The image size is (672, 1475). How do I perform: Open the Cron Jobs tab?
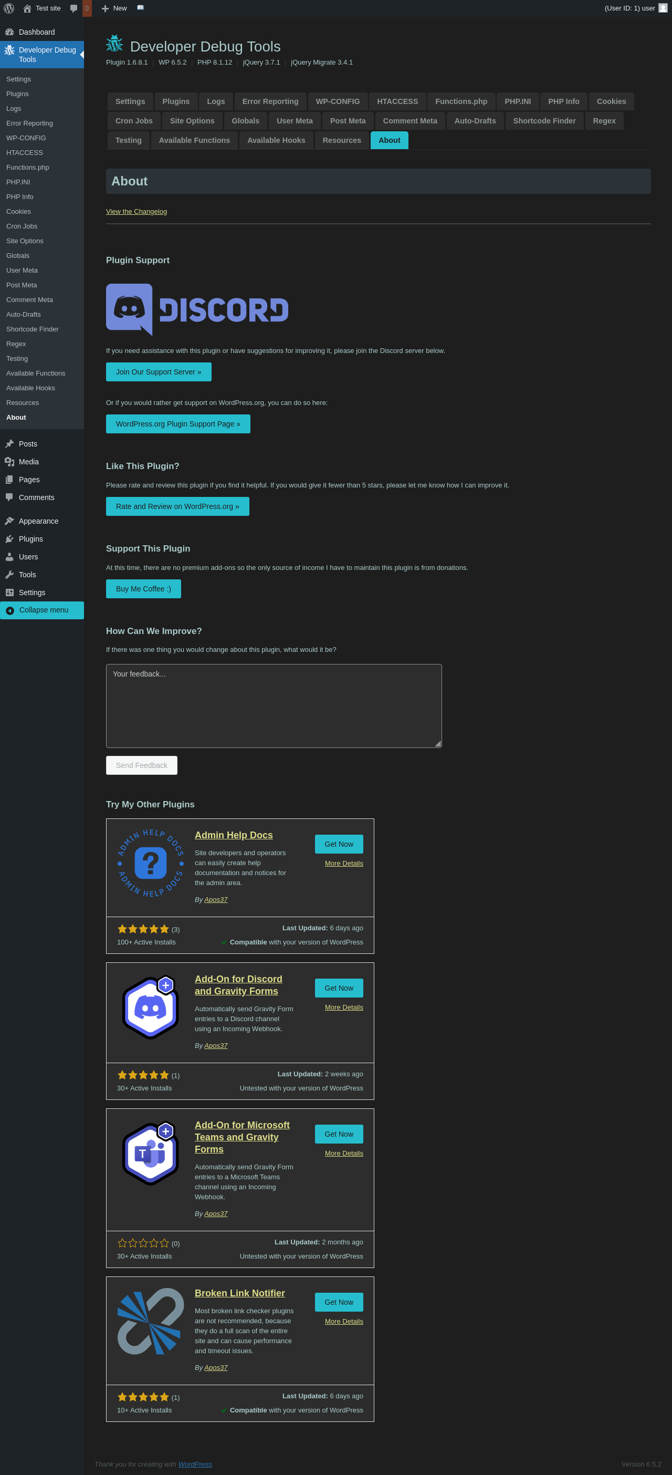tap(134, 121)
